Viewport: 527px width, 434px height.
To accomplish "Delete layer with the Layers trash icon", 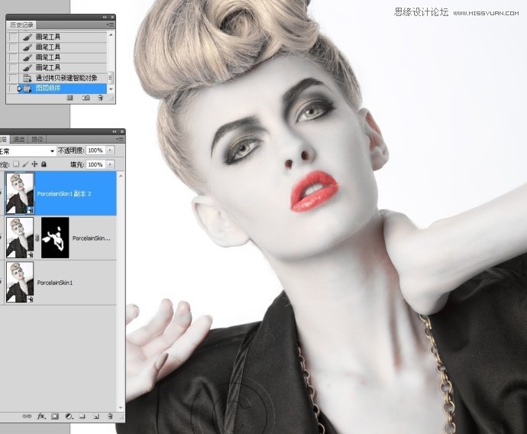I will click(x=110, y=416).
